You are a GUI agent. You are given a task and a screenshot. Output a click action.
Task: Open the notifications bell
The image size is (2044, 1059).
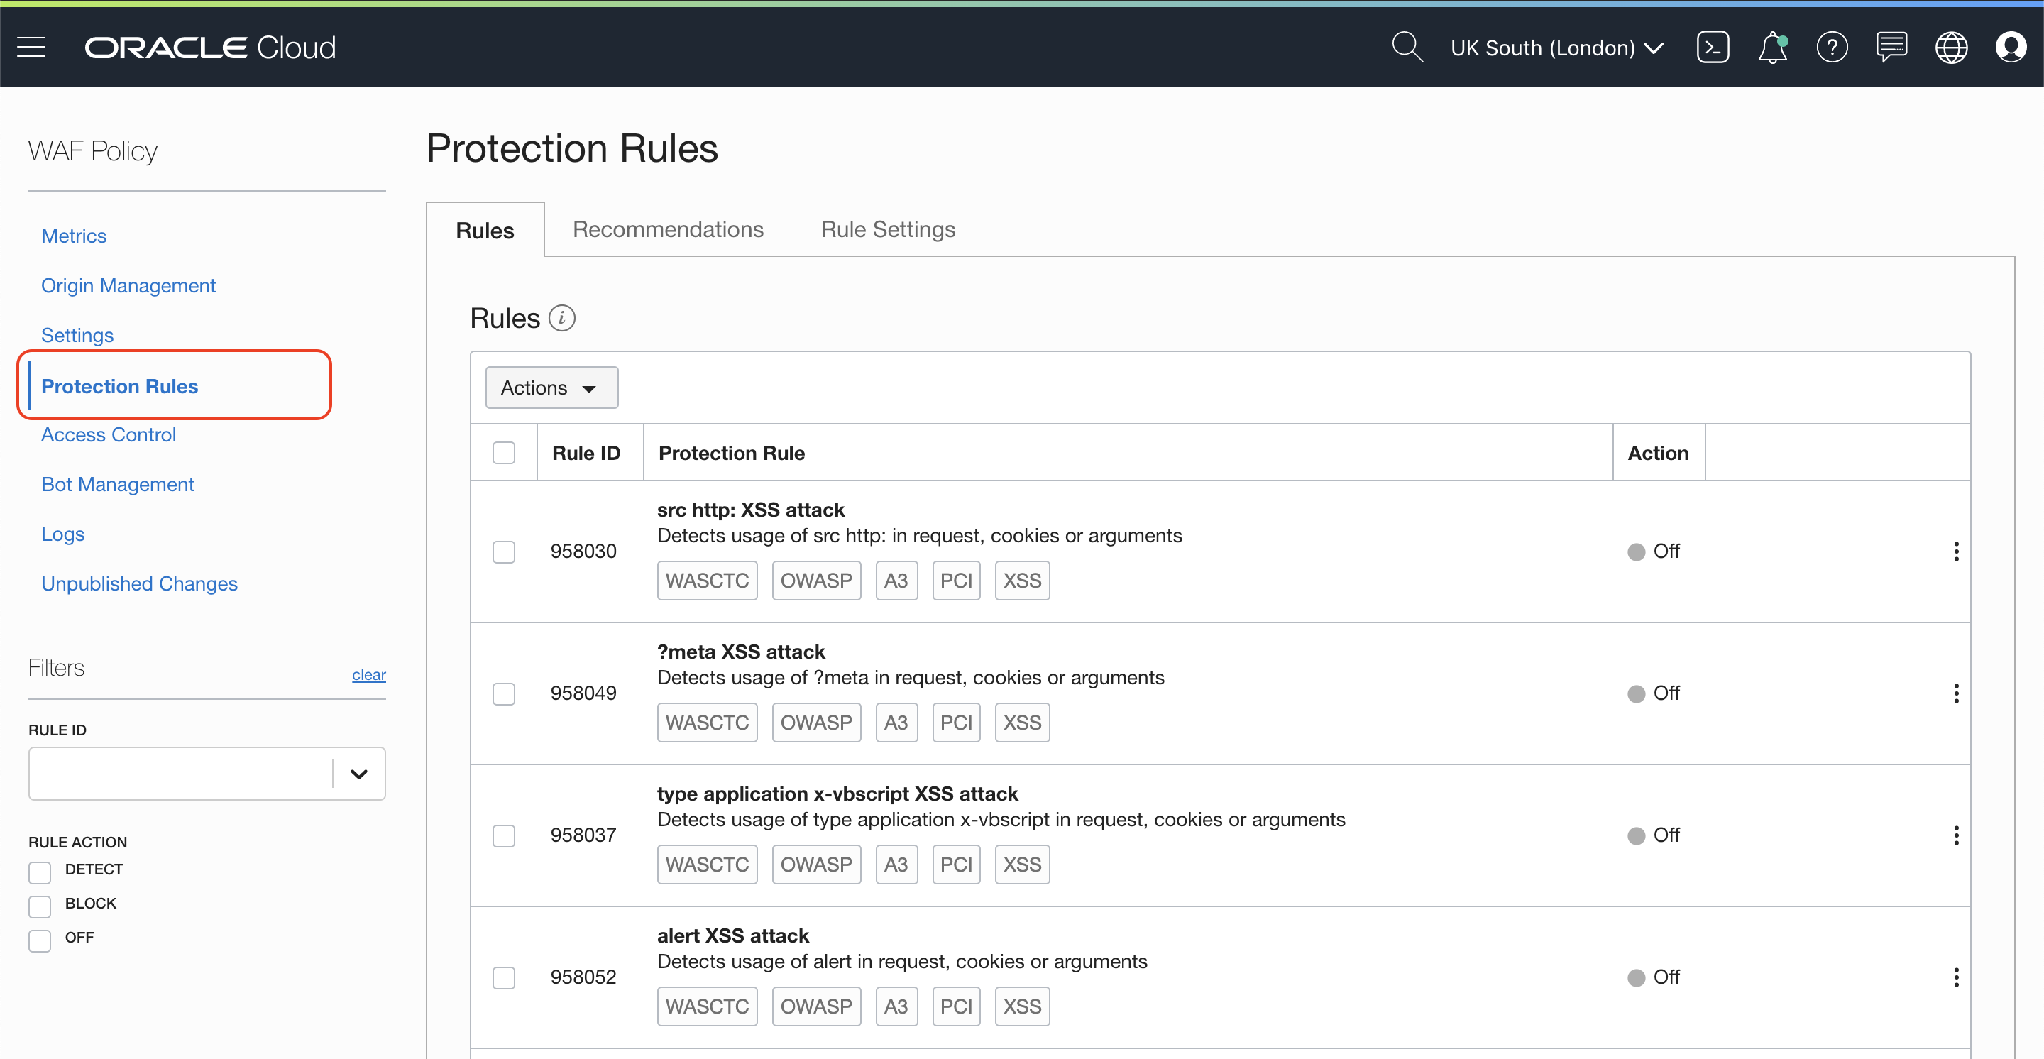pos(1772,48)
